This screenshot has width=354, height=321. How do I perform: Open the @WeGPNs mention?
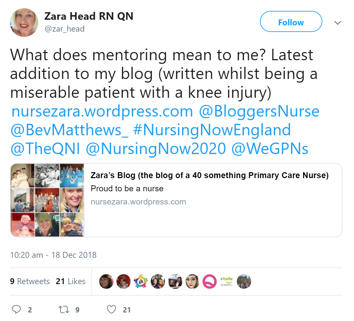(x=270, y=149)
